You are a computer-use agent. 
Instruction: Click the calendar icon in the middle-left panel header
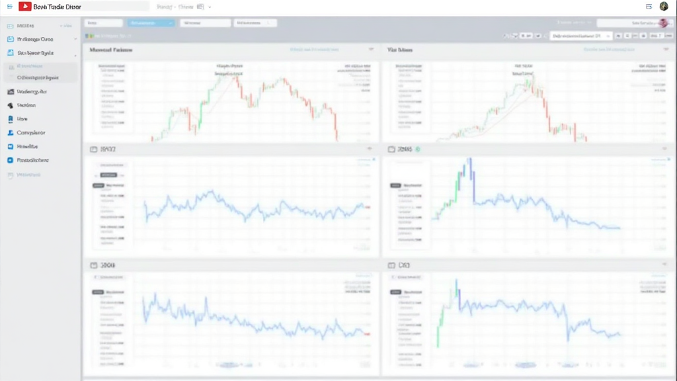(x=93, y=149)
